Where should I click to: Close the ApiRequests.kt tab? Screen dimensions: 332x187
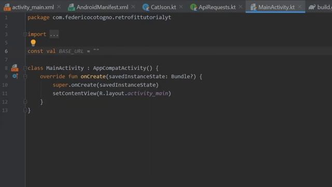click(x=241, y=7)
